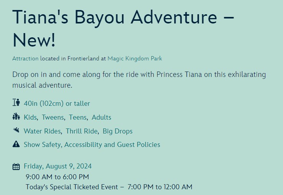Click the water ride log icon
Viewport: 283px width, 195px height.
click(16, 130)
